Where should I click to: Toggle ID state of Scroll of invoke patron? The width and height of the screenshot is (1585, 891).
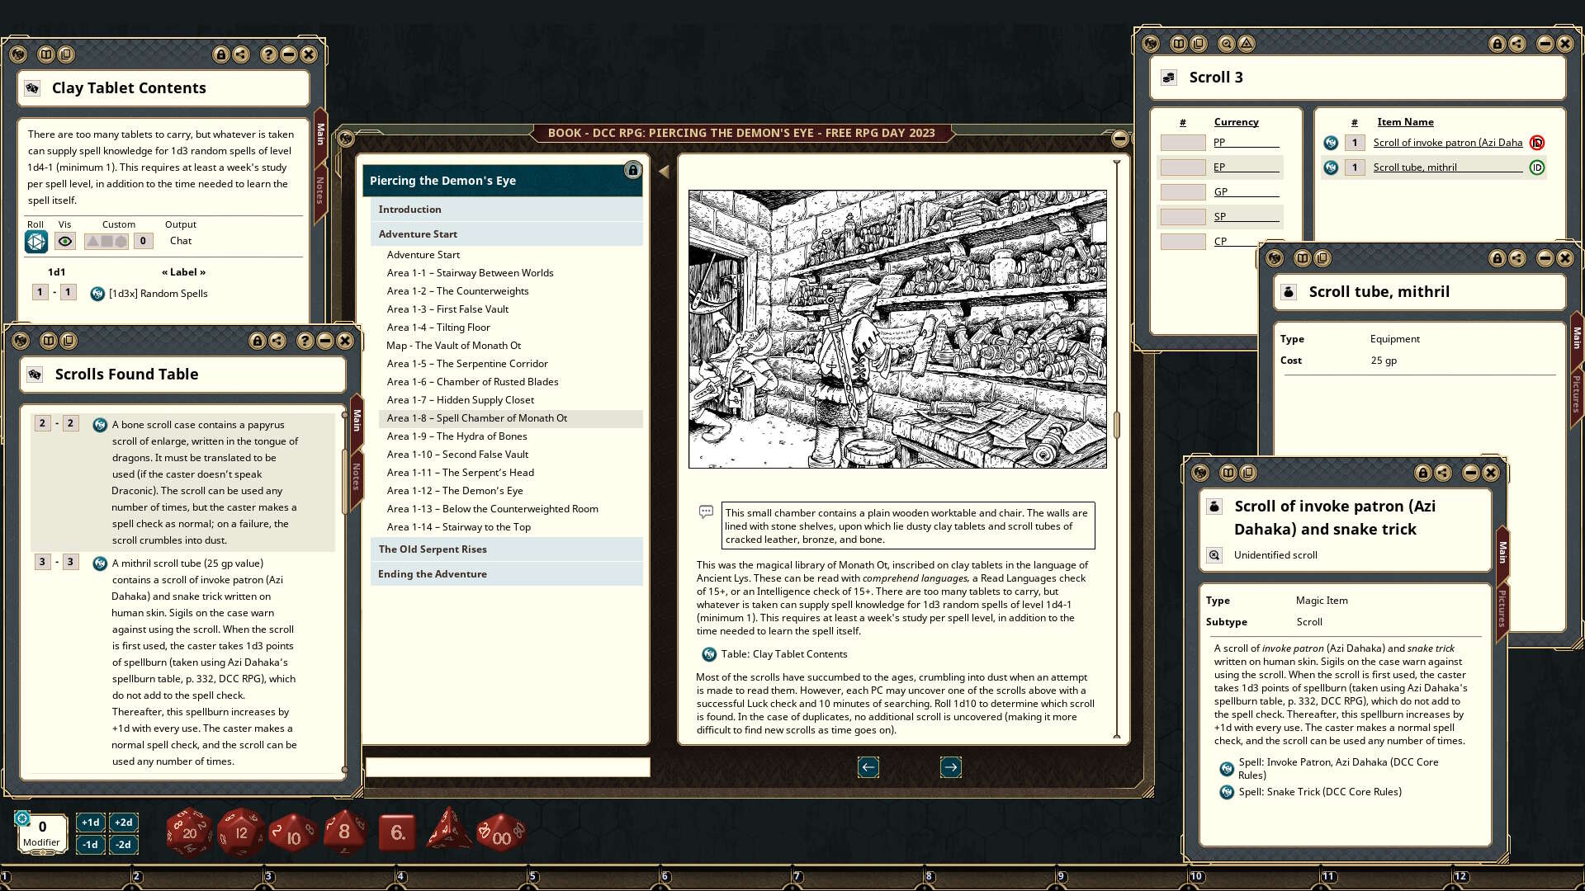pos(1536,142)
